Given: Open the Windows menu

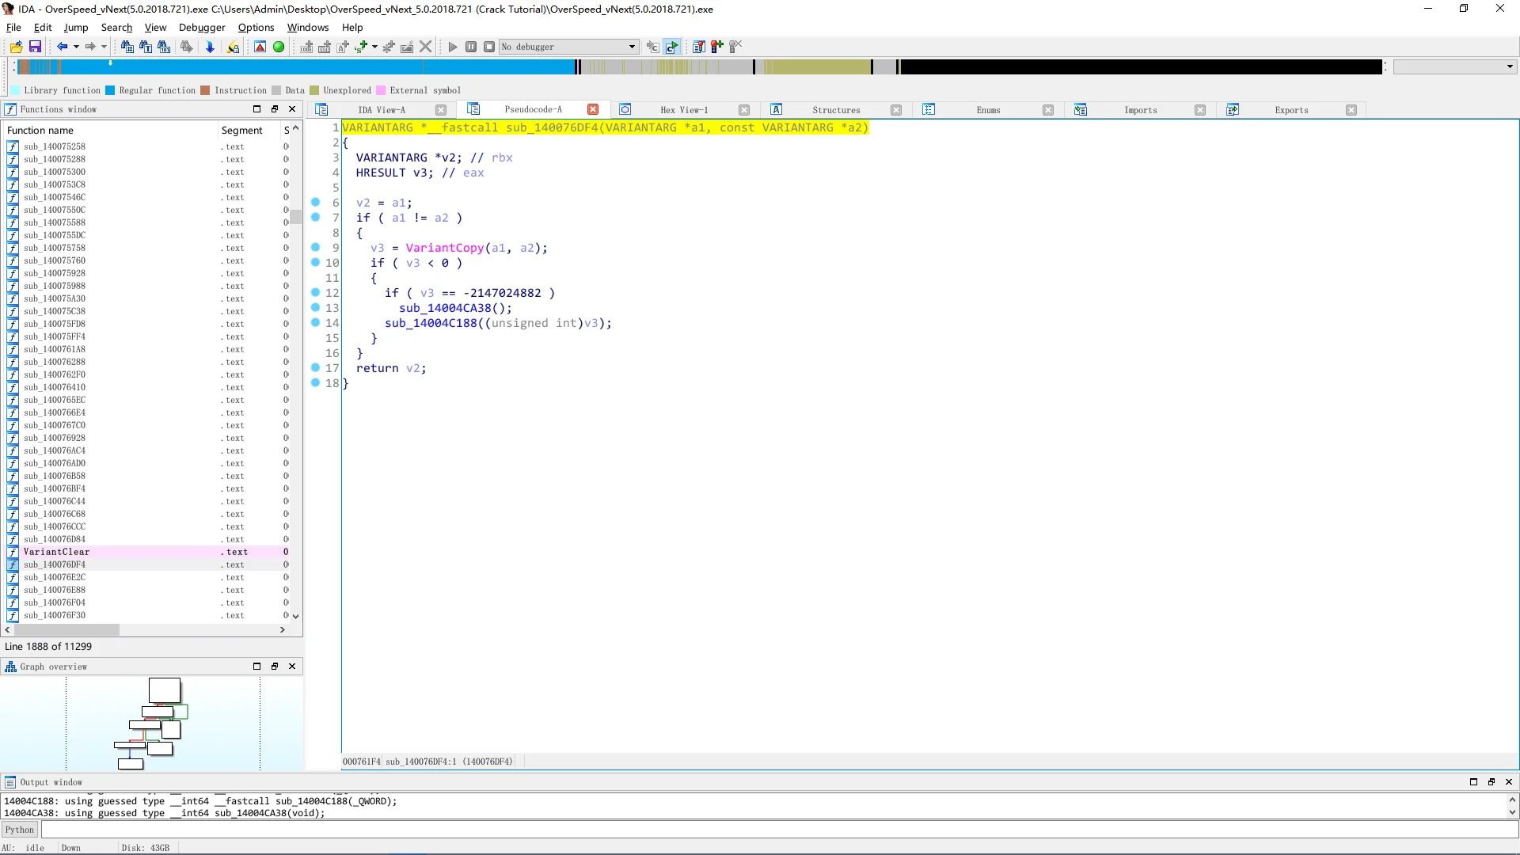Looking at the screenshot, I should 308,27.
